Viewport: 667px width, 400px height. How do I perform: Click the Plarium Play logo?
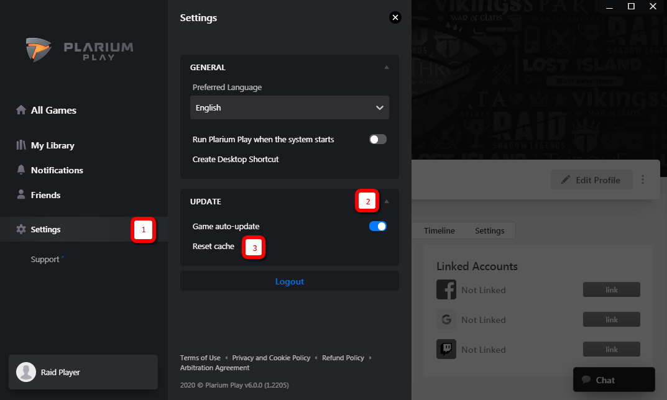pos(80,50)
